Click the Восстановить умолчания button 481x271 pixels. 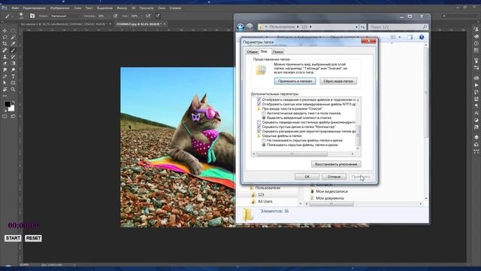point(336,164)
